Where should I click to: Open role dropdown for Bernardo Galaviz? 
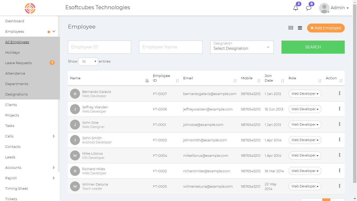click(305, 94)
